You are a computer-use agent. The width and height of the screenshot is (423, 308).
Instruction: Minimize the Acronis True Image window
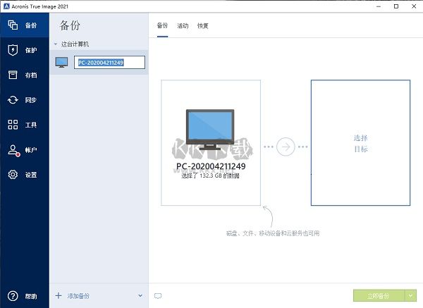[x=379, y=6]
